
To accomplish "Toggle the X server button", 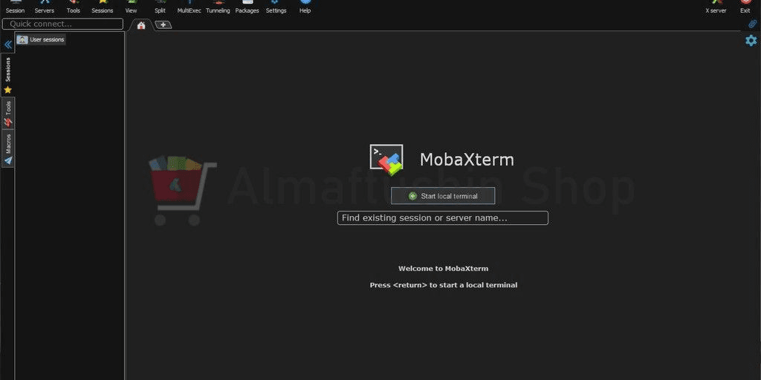I will click(x=716, y=7).
